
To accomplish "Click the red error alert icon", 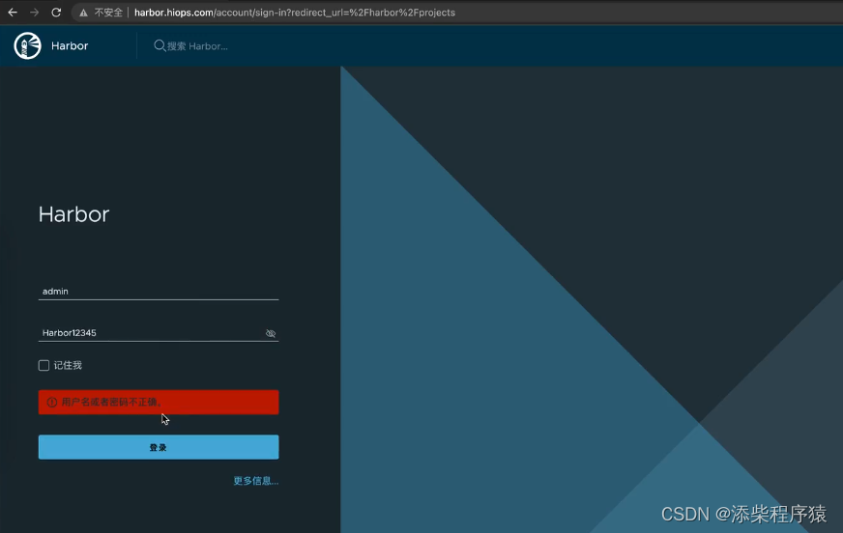I will click(x=52, y=402).
